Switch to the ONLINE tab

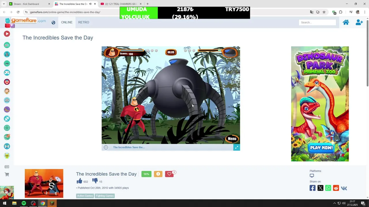pyautogui.click(x=67, y=22)
